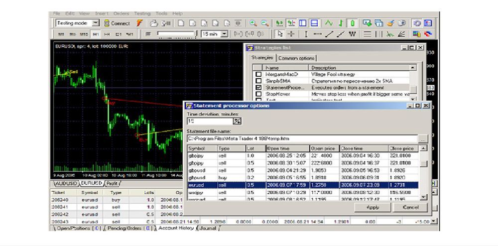Switch chart to M1 timeframe
Screen dimensions: 498x246
pyautogui.click(x=61, y=34)
